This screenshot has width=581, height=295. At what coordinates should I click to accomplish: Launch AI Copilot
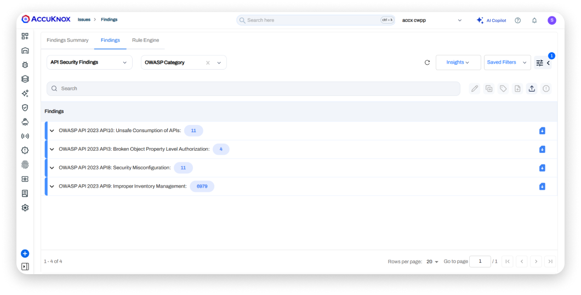[491, 20]
